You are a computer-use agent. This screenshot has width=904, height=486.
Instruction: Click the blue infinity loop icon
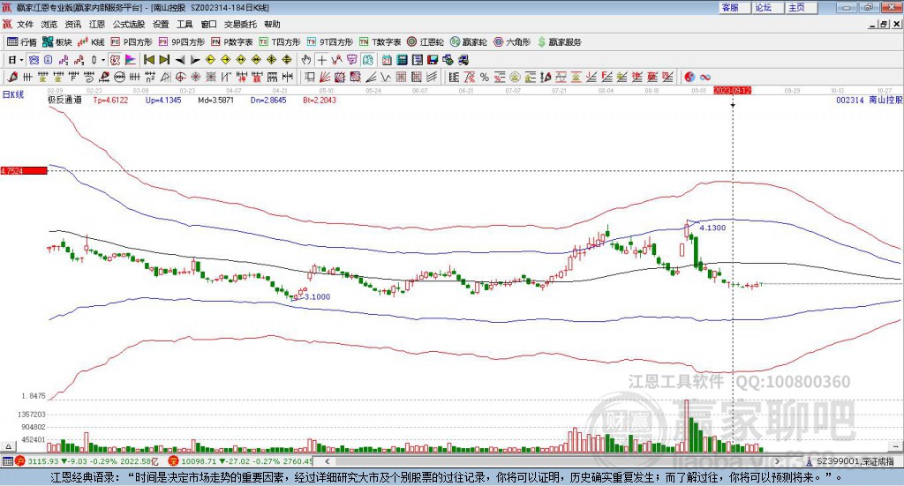pyautogui.click(x=705, y=77)
